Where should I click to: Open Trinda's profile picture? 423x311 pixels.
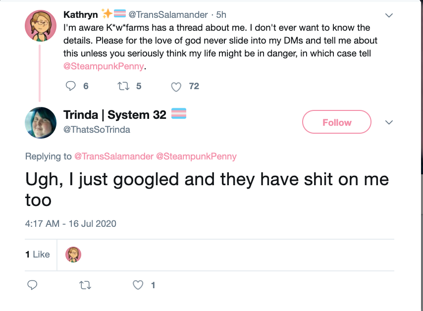[41, 123]
